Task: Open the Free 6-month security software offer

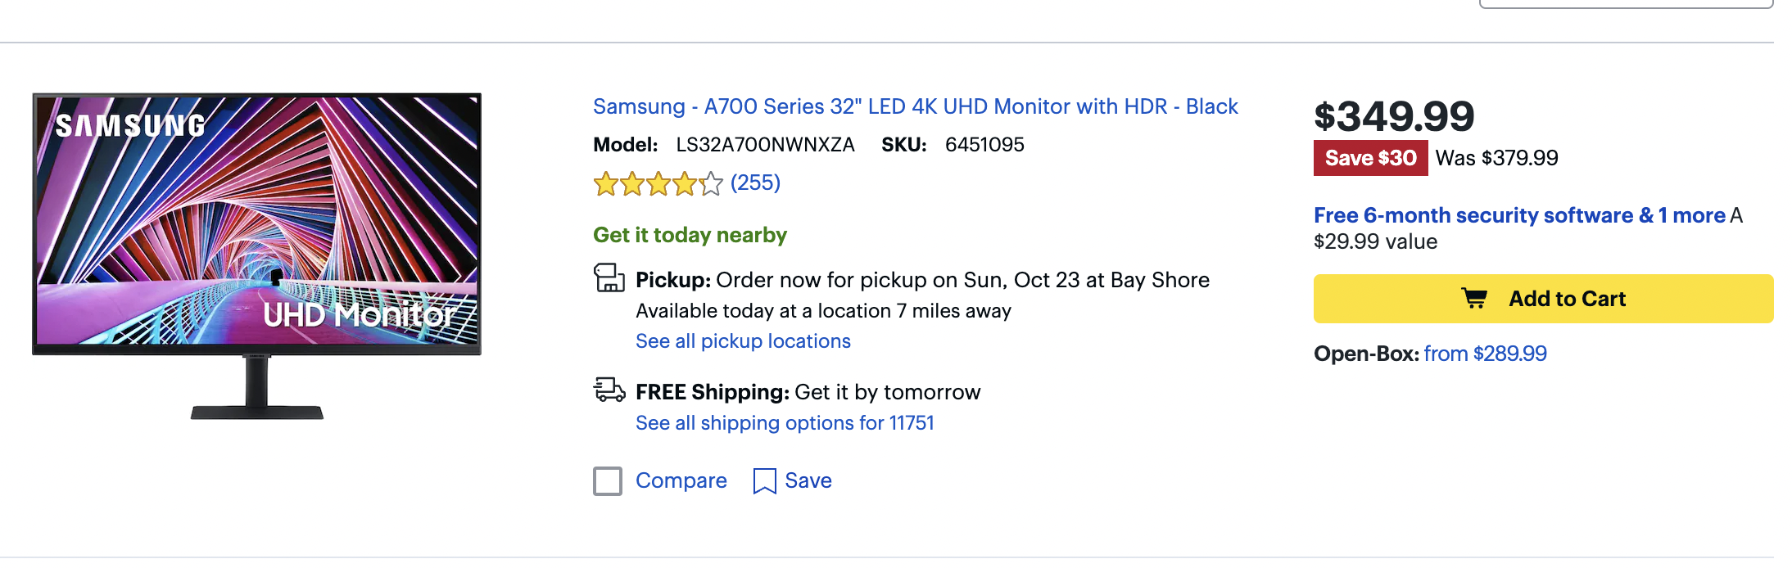Action: click(x=1519, y=215)
